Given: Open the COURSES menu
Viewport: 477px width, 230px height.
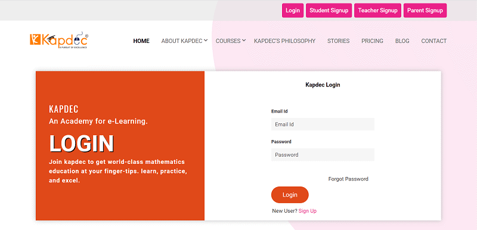Looking at the screenshot, I should point(228,41).
